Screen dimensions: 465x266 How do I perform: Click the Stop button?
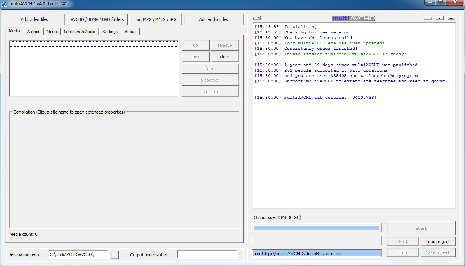[403, 253]
